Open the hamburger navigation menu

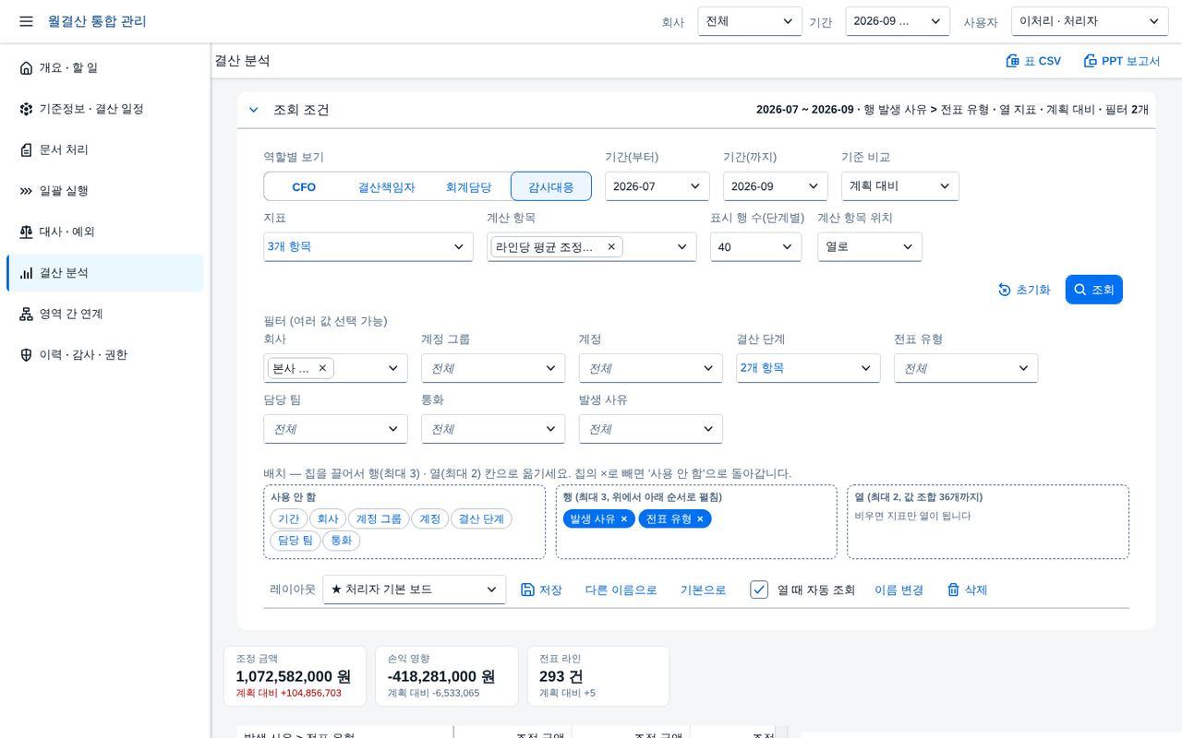tap(26, 21)
